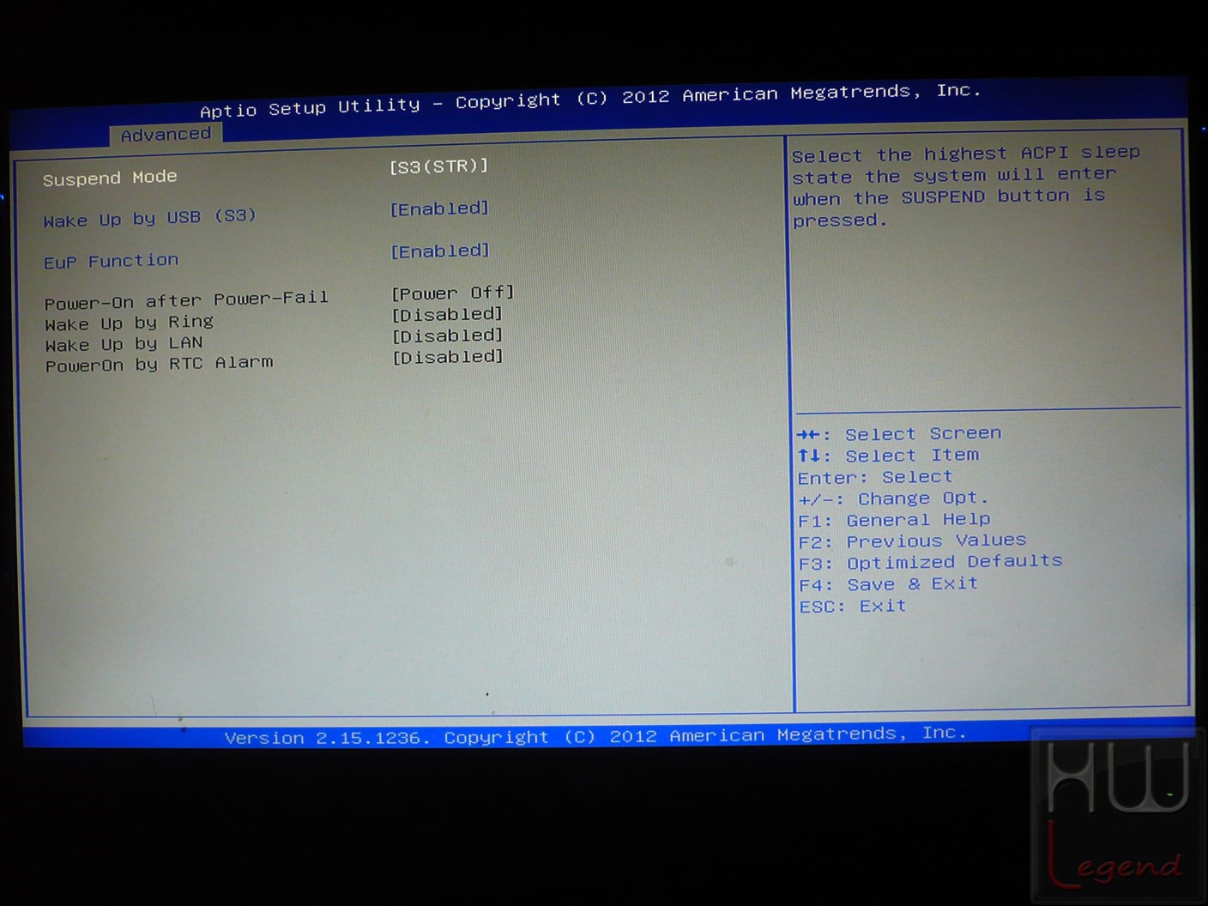Select Power-On after Power-Fail label
Screen dimensions: 1208x906
click(x=186, y=300)
